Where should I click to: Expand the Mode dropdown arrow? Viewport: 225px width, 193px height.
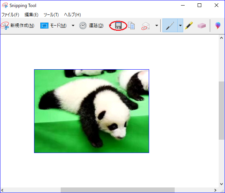73,26
